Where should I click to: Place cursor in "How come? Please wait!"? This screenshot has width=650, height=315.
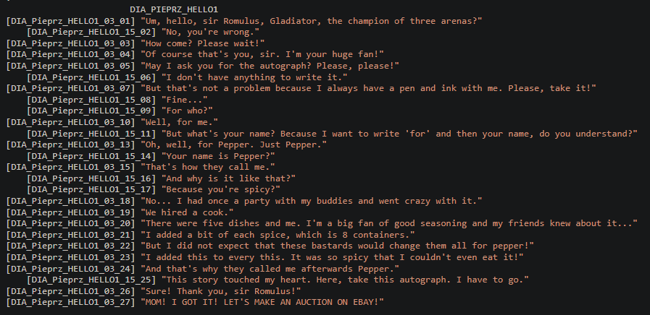(203, 43)
